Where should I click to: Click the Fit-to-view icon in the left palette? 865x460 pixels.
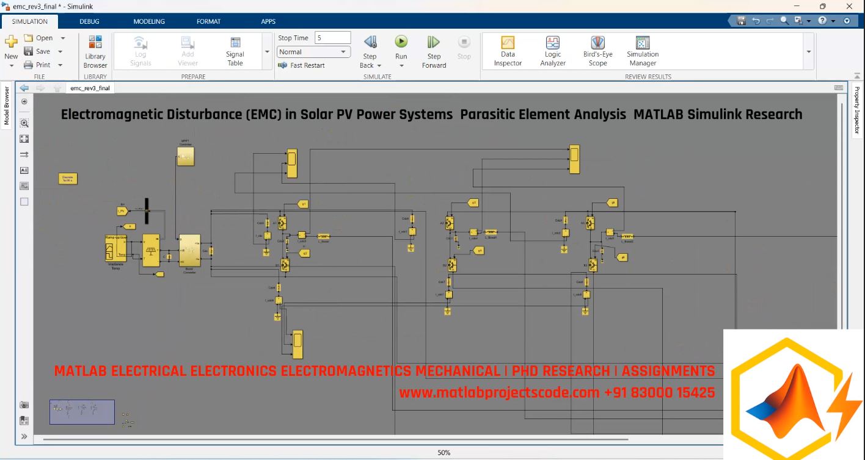pyautogui.click(x=24, y=138)
